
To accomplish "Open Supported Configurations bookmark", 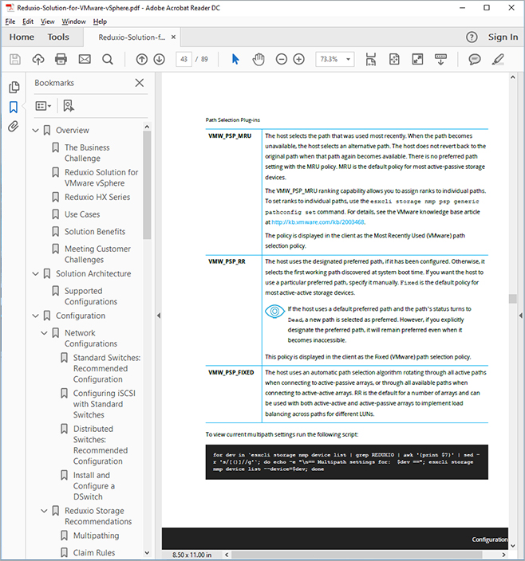I will (91, 296).
